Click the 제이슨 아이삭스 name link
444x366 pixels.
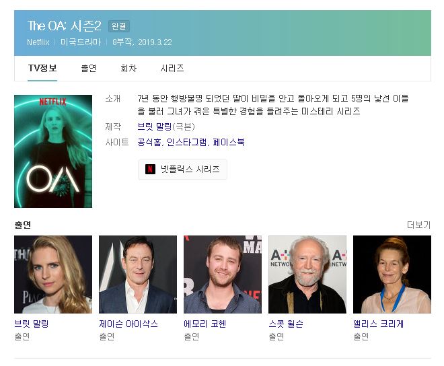128,324
